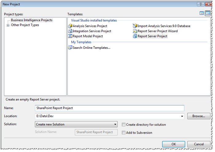Image resolution: width=215 pixels, height=152 pixels.
Task: Pick the Report Server Project Wizard icon
Action: (135, 31)
